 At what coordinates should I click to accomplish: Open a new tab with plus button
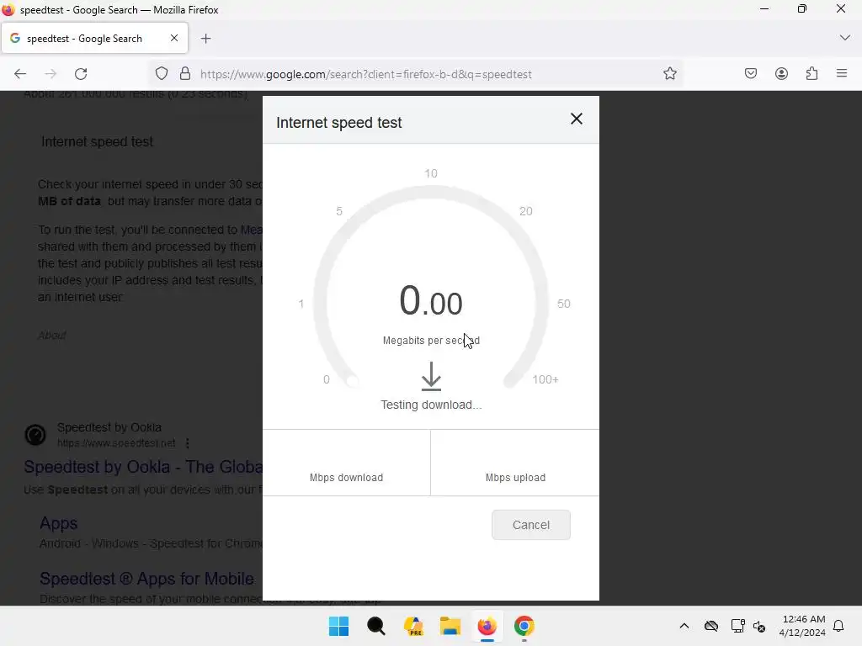pyautogui.click(x=205, y=39)
